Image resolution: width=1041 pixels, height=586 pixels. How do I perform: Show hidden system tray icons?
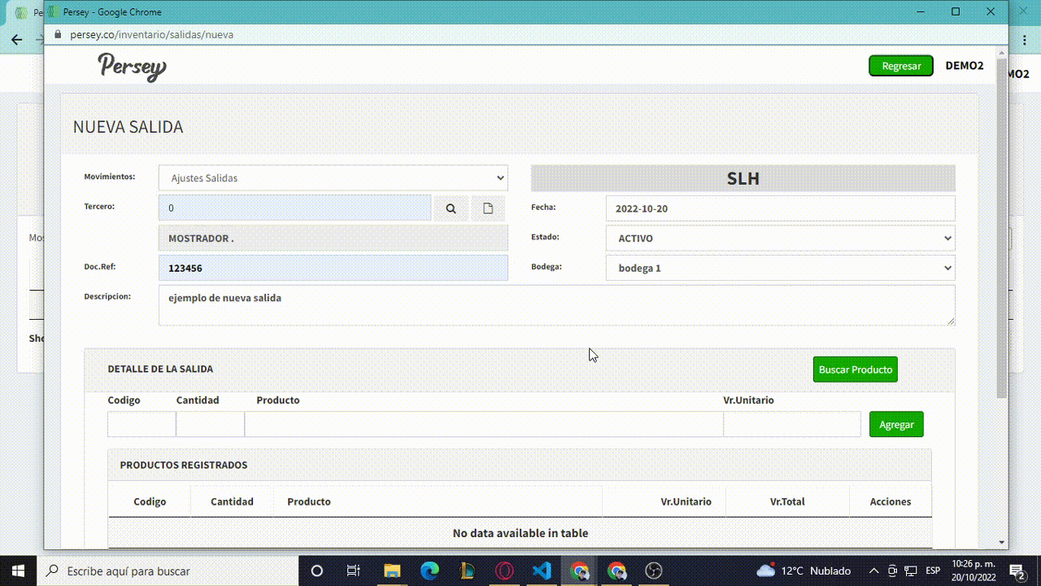[x=874, y=571]
